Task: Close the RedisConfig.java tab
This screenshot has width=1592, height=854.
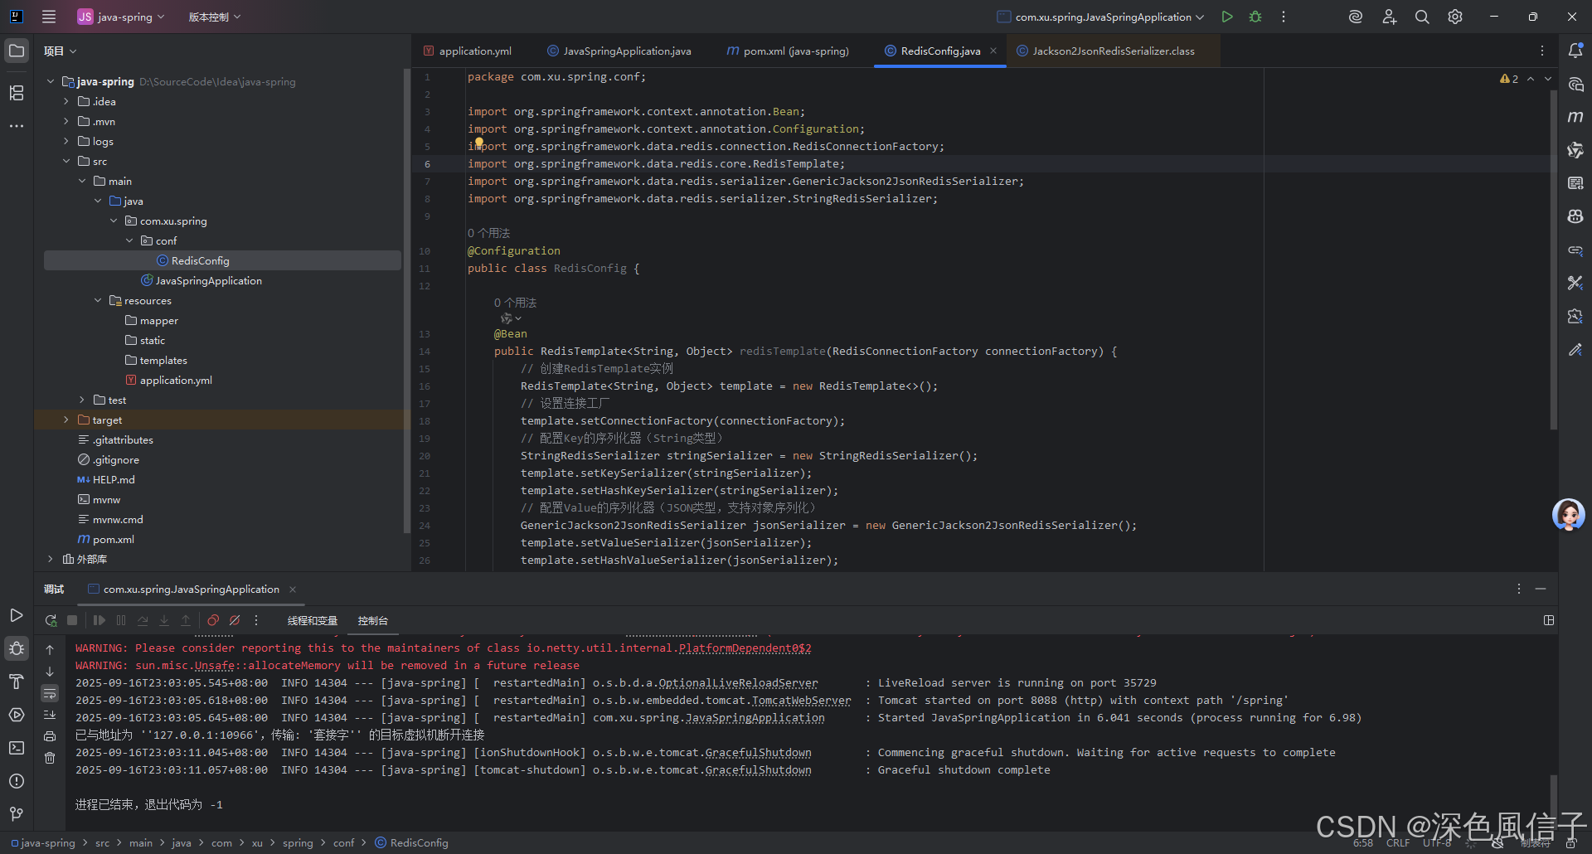Action: (x=993, y=51)
